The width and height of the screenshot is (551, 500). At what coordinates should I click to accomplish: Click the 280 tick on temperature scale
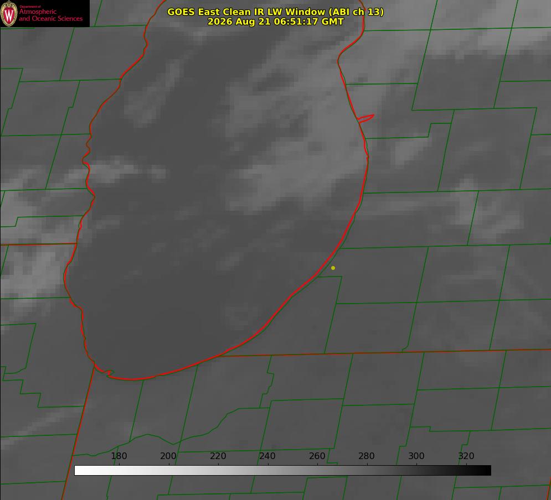(x=367, y=456)
